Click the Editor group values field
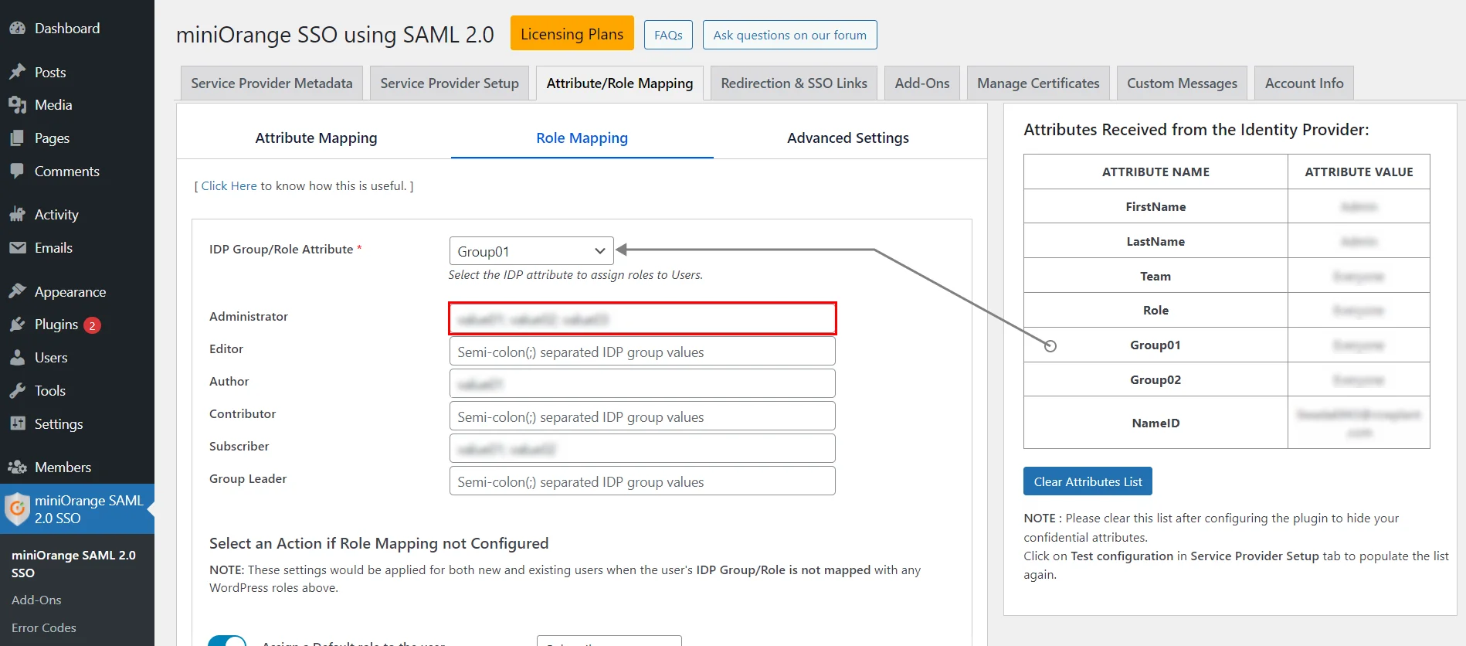Screen dimensions: 1466x646 [x=642, y=351]
